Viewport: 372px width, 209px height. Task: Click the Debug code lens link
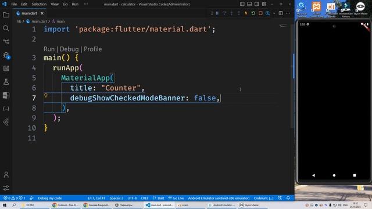point(69,49)
